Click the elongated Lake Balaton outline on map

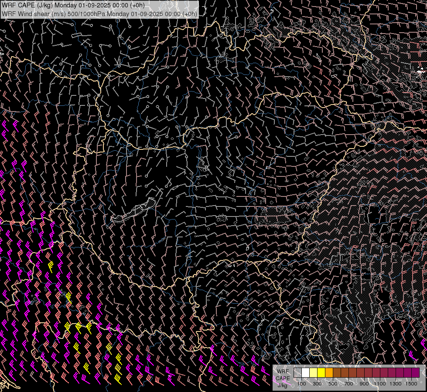pos(133,210)
